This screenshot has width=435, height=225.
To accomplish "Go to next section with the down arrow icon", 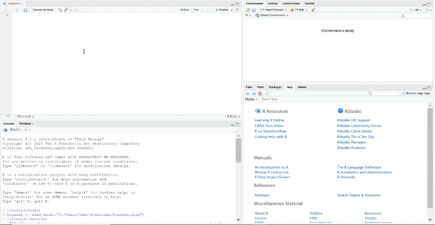I will coord(208,10).
